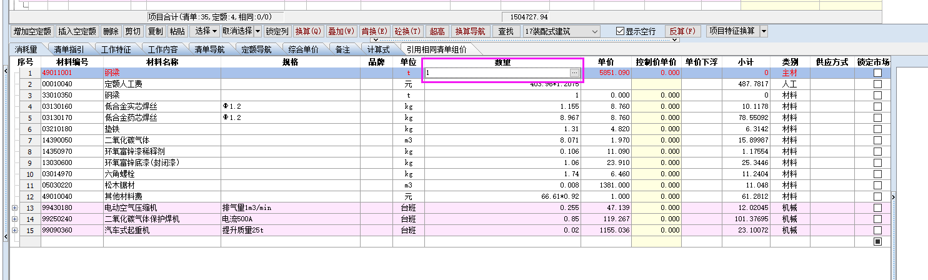The image size is (928, 280).
Task: Switch to the 消耗里 tab
Action: pyautogui.click(x=26, y=49)
